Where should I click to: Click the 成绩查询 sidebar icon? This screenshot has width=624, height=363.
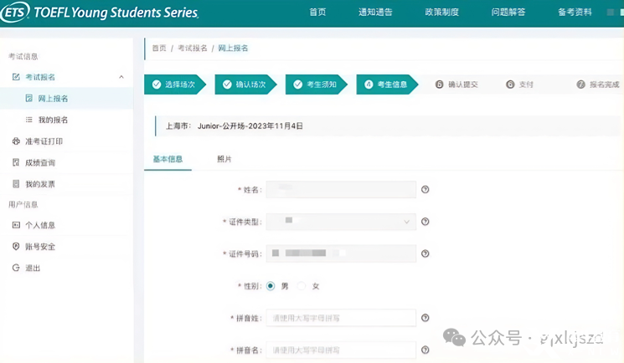[16, 162]
